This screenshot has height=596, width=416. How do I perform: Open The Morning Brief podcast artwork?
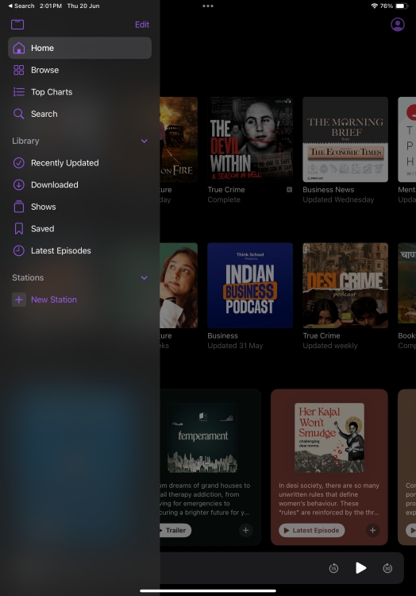[345, 140]
